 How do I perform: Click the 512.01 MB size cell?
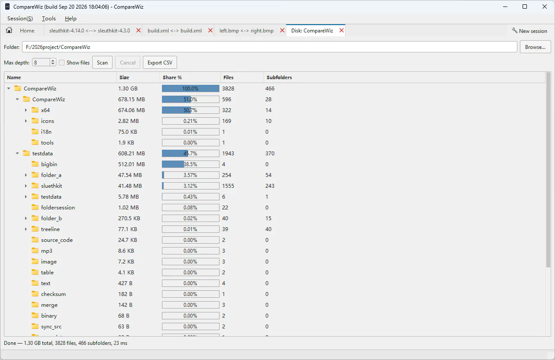pos(132,164)
